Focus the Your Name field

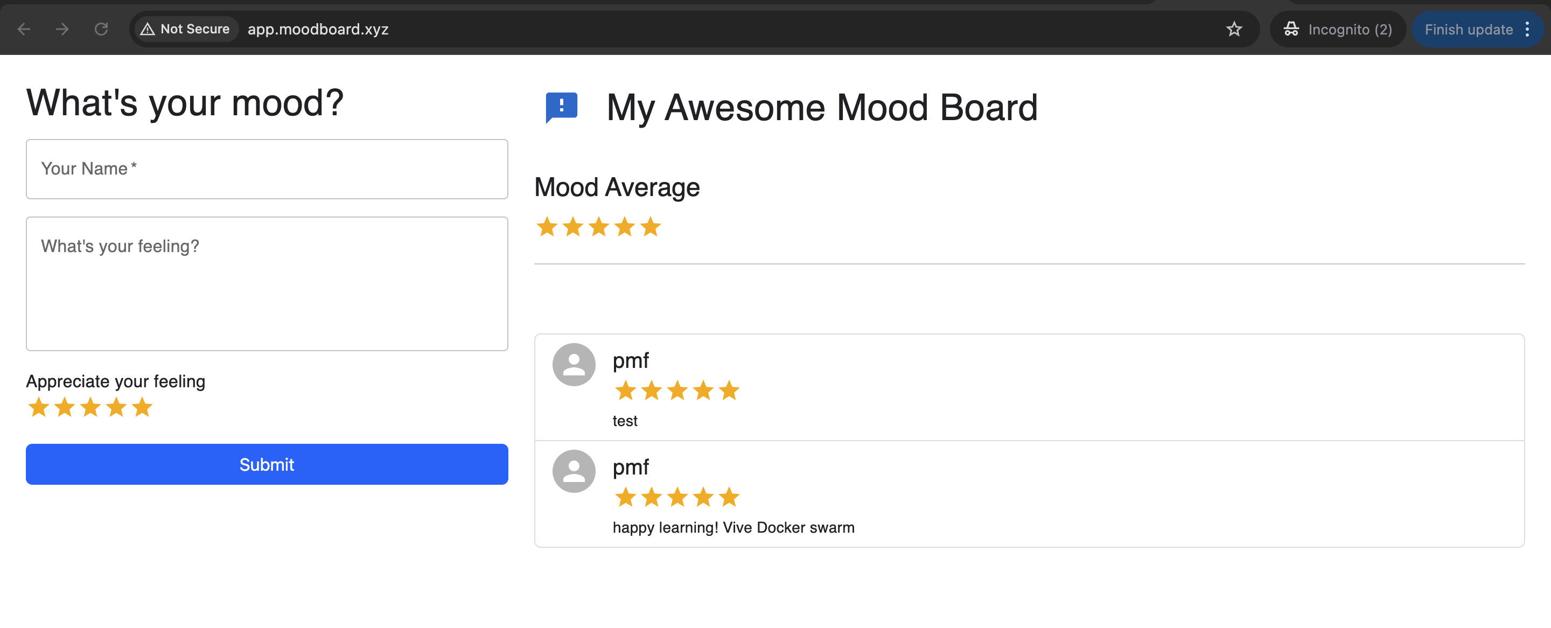267,169
